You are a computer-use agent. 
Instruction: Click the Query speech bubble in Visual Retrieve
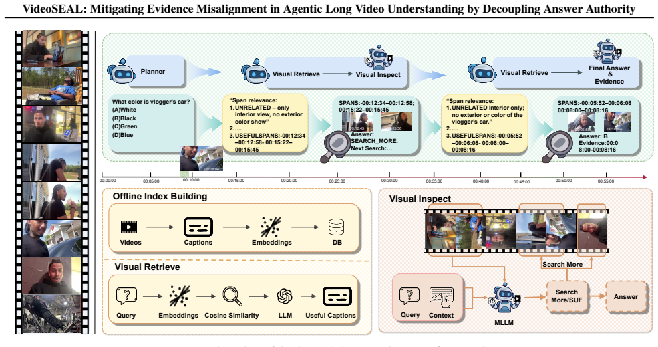126,296
